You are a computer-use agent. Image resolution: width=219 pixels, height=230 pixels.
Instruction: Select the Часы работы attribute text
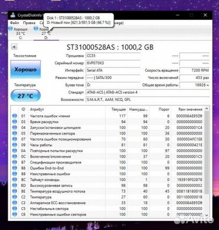pyautogui.click(x=41, y=145)
